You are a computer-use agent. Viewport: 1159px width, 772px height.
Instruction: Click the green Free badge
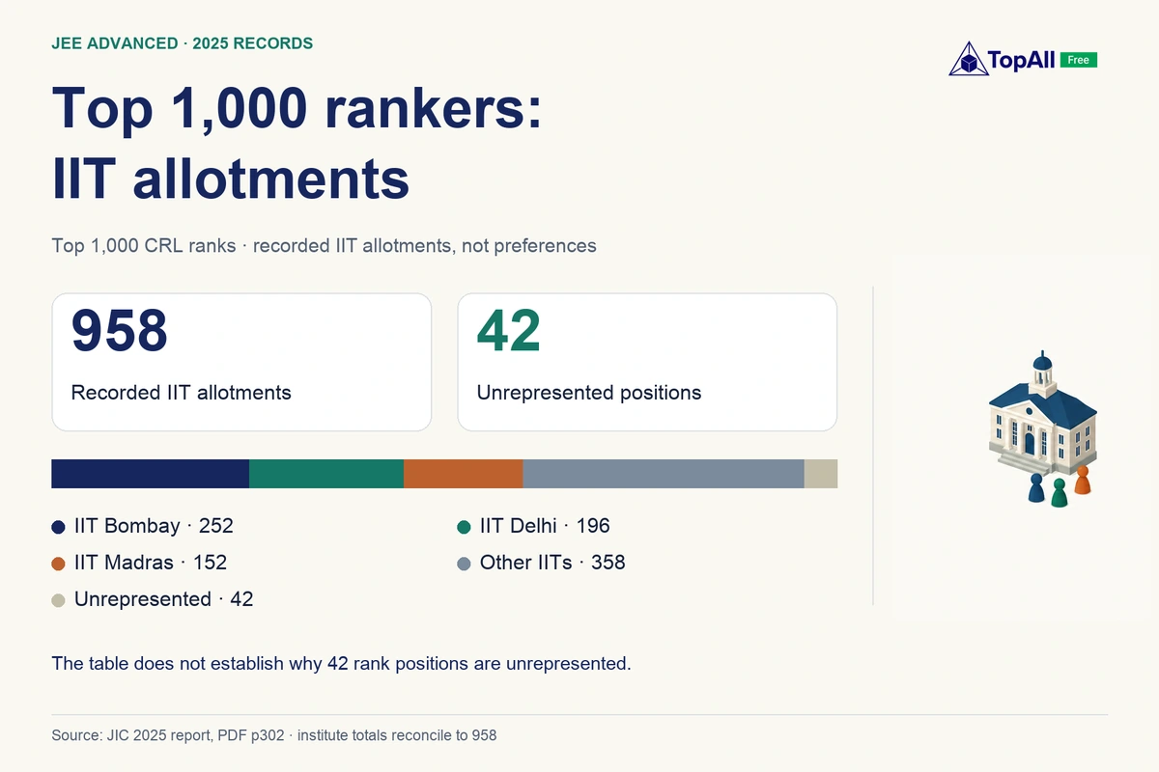1079,60
